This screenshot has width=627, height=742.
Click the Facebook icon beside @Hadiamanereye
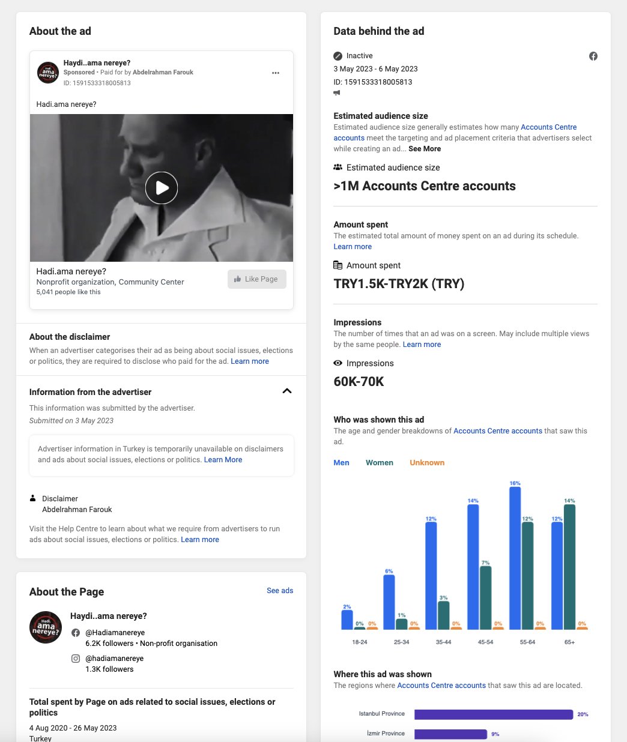pyautogui.click(x=76, y=633)
